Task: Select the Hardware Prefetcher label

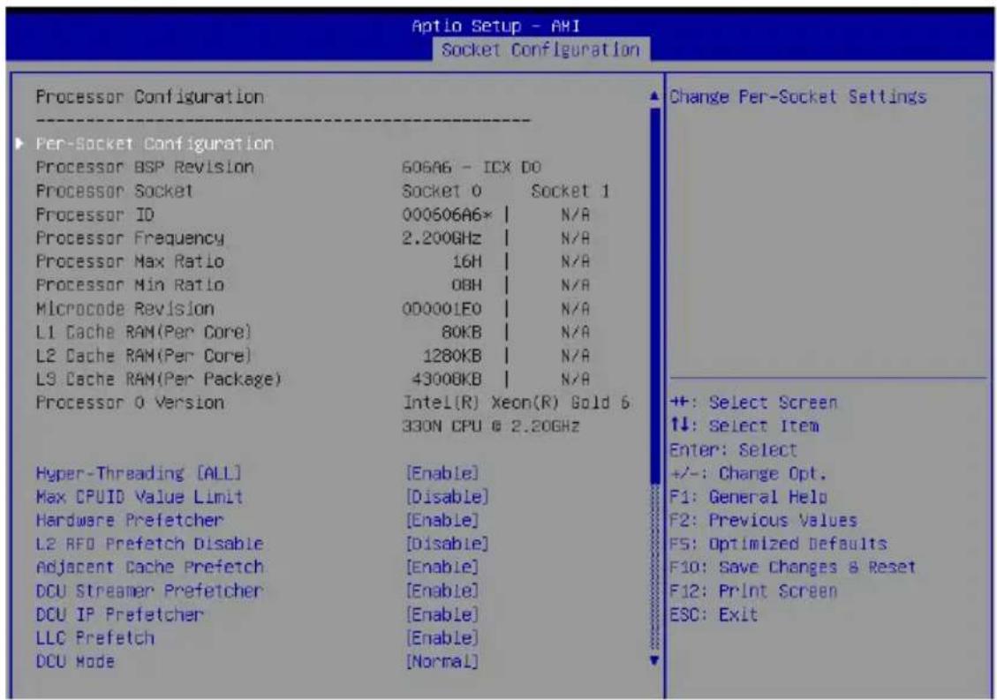Action: (x=130, y=521)
